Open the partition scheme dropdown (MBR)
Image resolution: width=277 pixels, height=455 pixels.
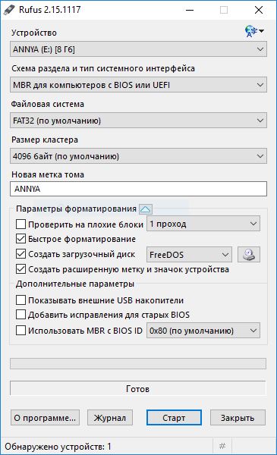(138, 85)
